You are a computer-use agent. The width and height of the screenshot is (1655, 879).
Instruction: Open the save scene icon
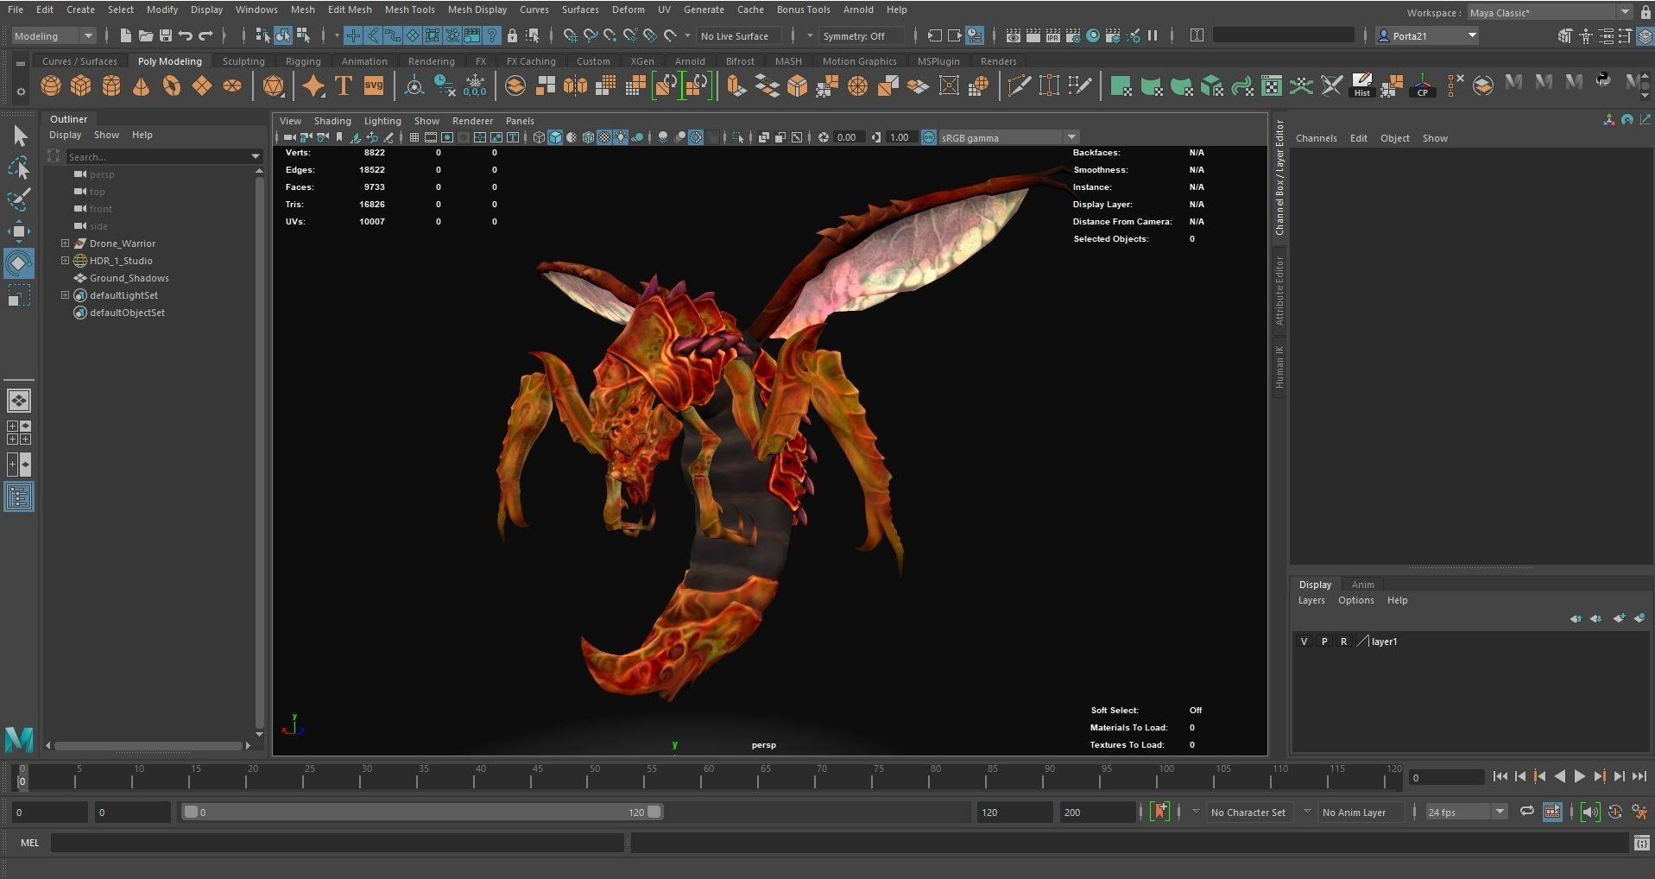[x=165, y=35]
